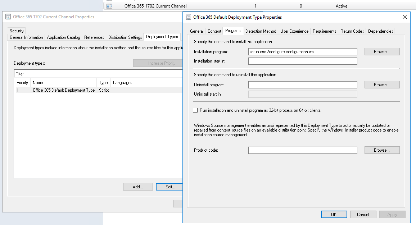
Task: Click the Office 365 1702 Current Channel Properties title icon
Action: tap(8, 17)
